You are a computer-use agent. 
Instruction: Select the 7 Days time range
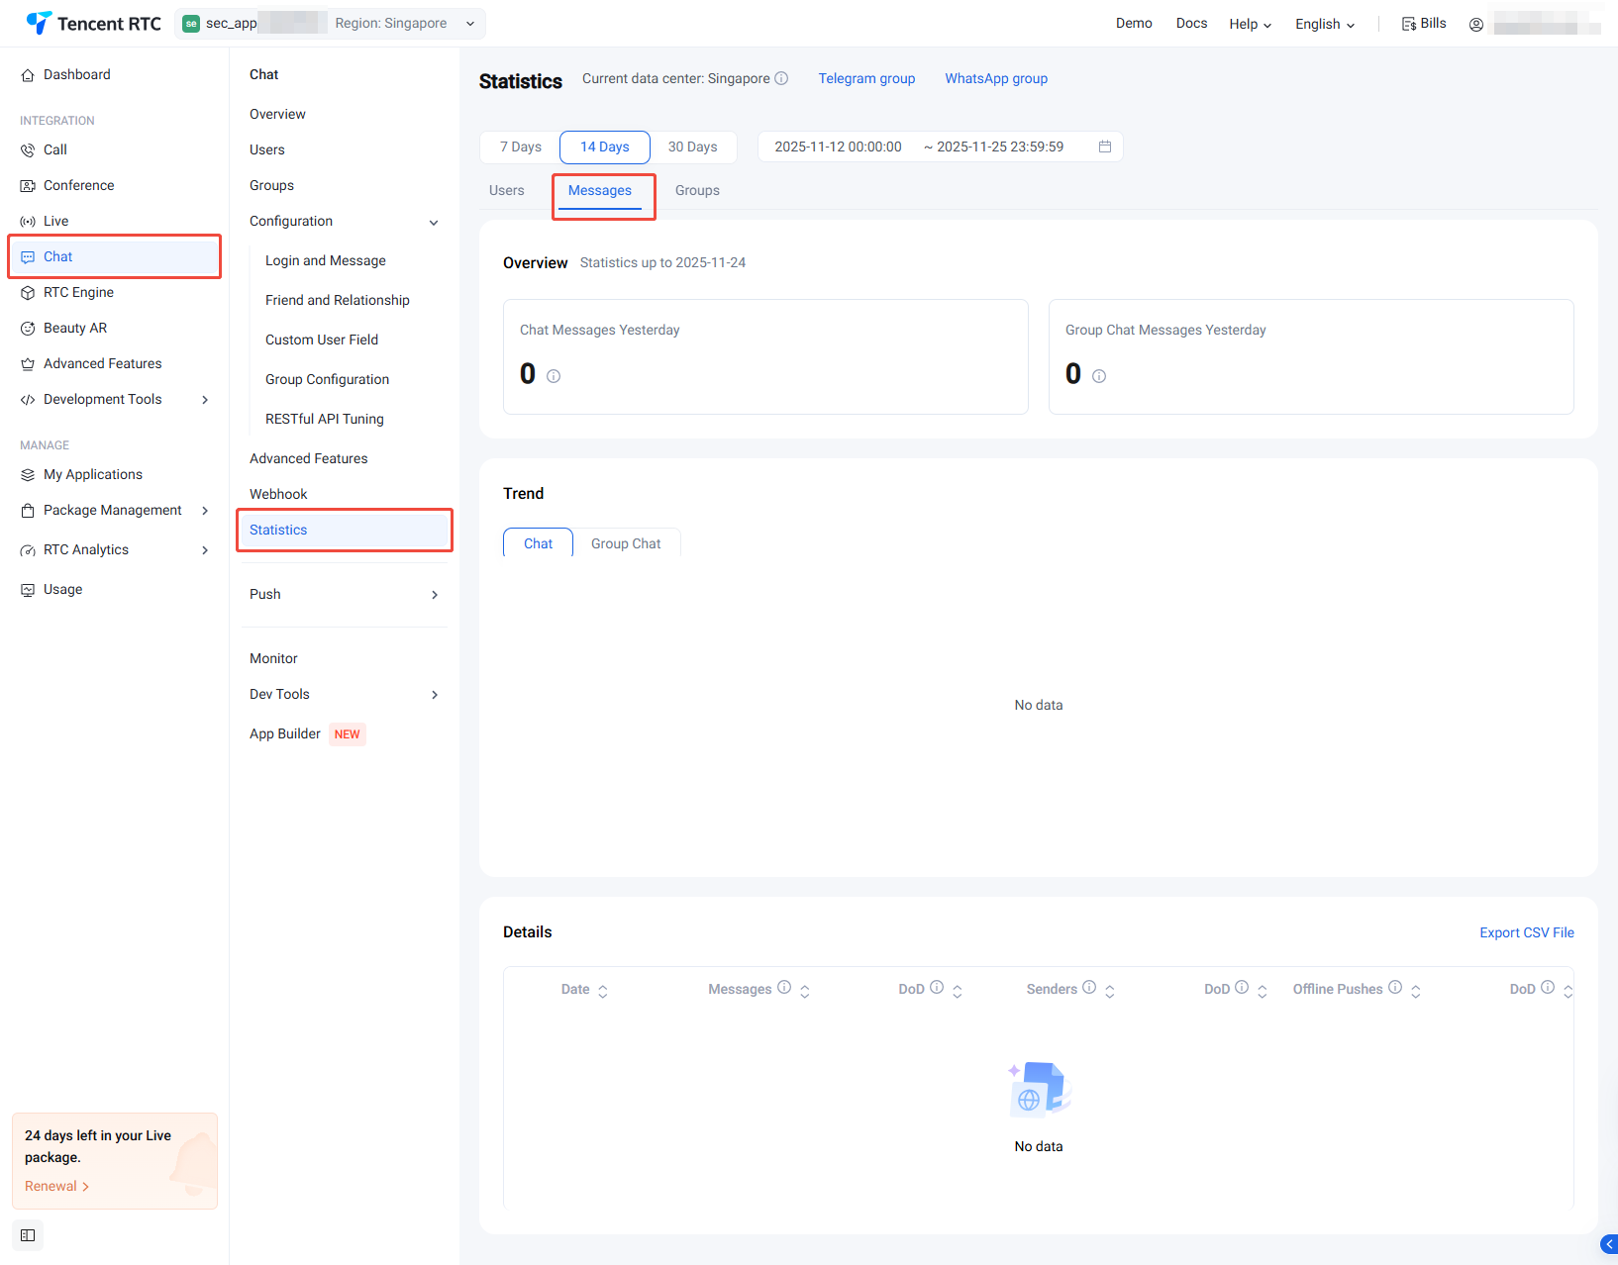[520, 146]
